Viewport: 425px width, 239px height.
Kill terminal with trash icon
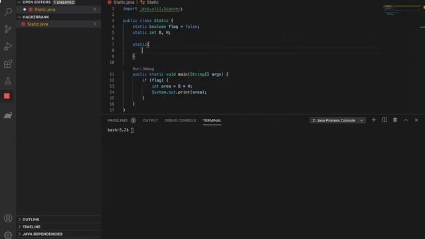[395, 120]
